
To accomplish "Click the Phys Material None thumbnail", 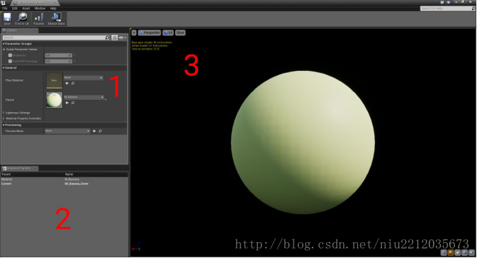I will [x=54, y=80].
